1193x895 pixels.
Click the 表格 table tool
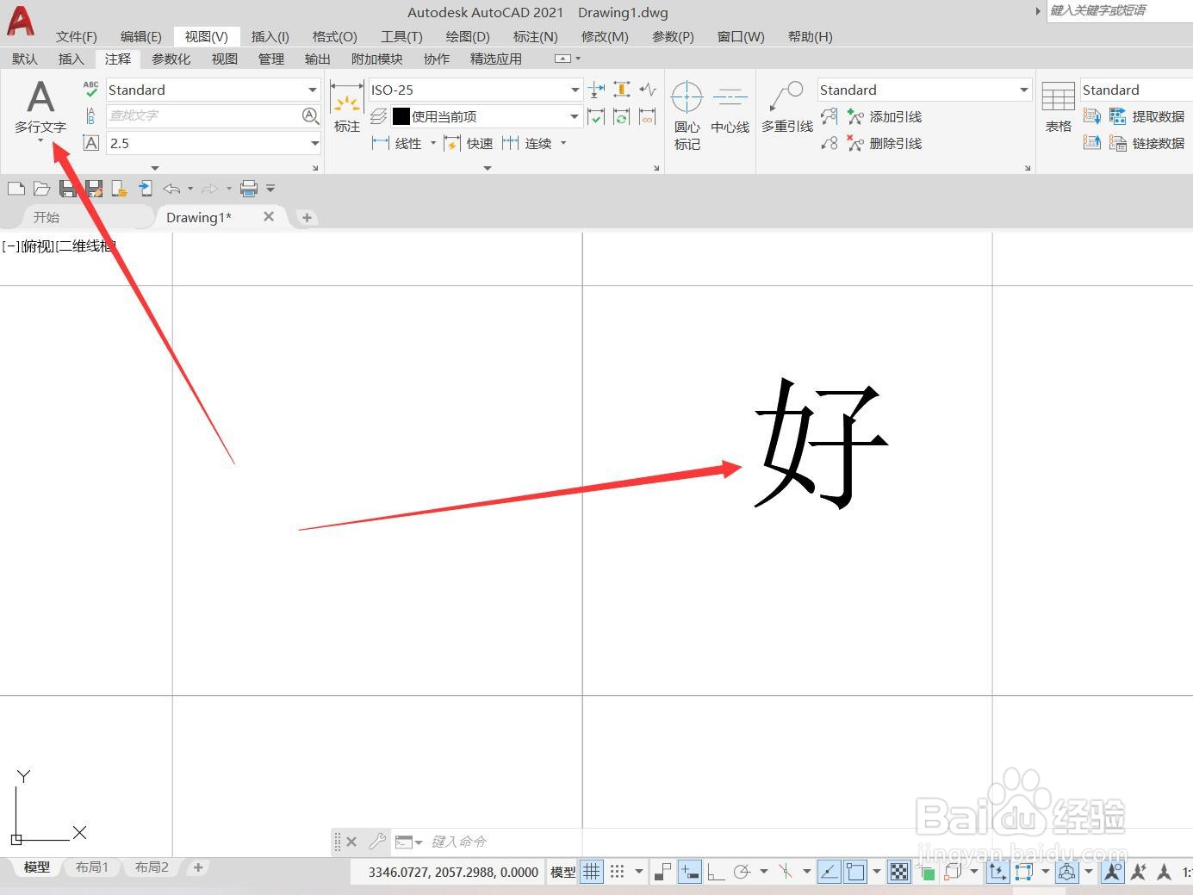tap(1059, 107)
